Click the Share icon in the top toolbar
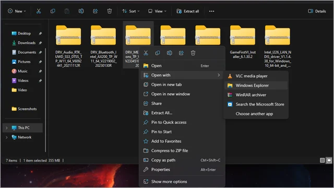334x188 pixels. (95, 11)
